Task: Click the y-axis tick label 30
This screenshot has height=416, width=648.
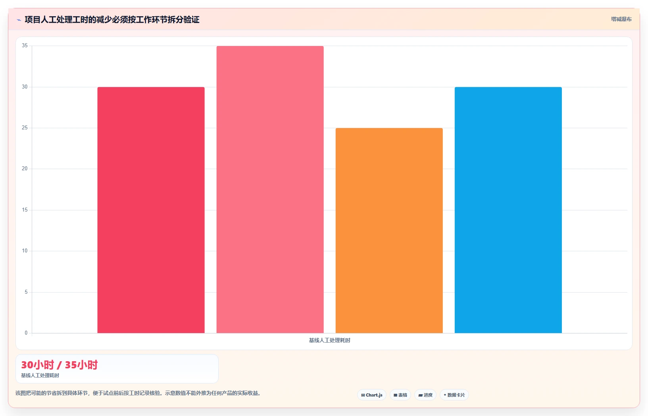Action: pyautogui.click(x=25, y=87)
